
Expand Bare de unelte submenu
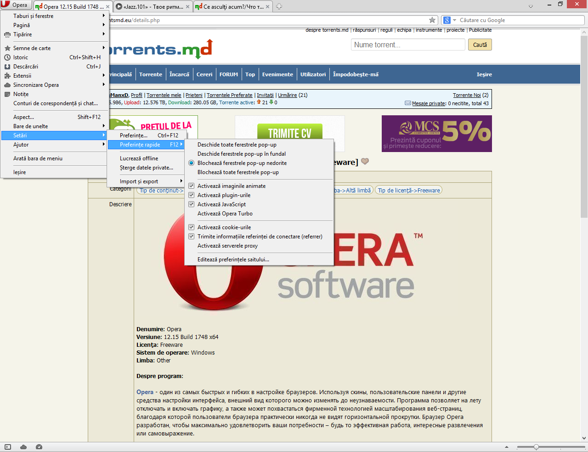[x=54, y=126]
